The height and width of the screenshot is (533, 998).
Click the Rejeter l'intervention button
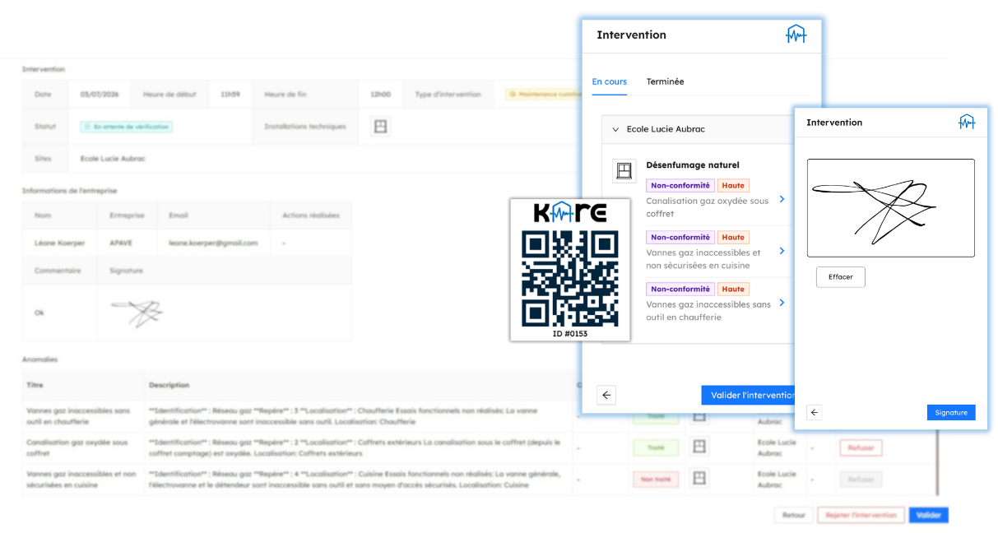[861, 515]
